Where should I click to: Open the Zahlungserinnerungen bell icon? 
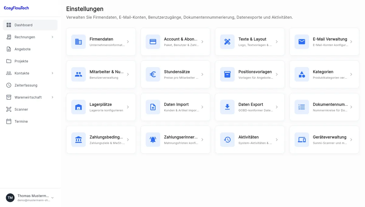coord(153,140)
